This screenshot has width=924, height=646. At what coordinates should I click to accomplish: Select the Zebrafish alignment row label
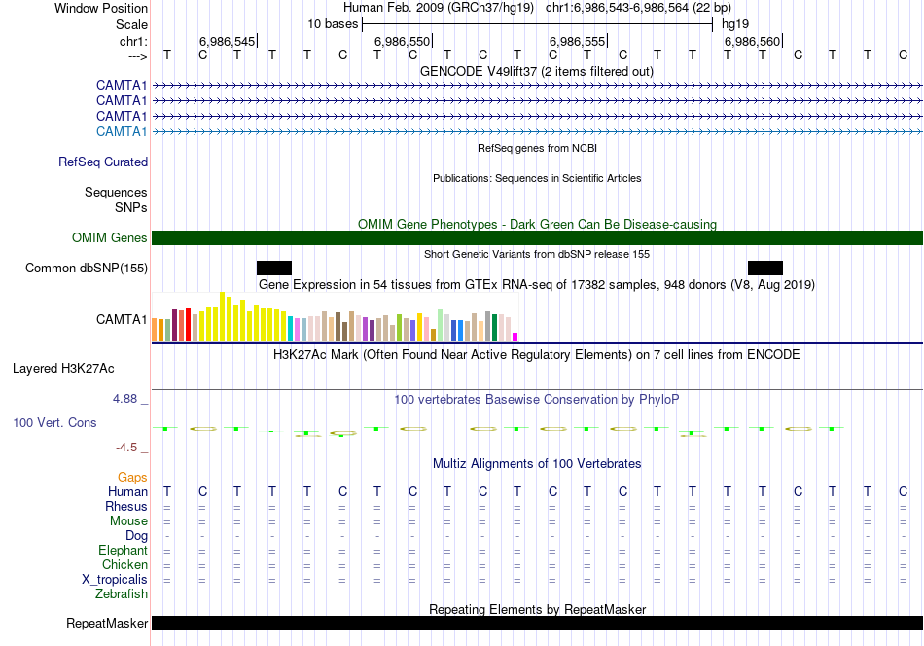[x=122, y=593]
